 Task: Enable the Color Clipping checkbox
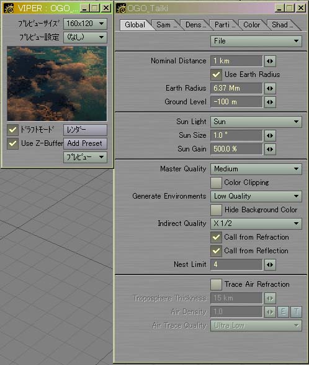(x=216, y=182)
